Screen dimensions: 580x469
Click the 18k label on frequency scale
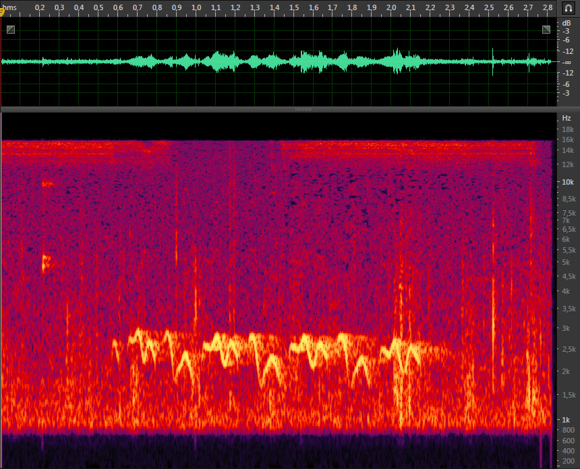pyautogui.click(x=568, y=129)
